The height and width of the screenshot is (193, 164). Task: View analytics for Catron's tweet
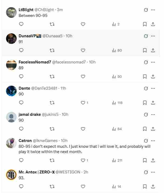click(x=117, y=160)
